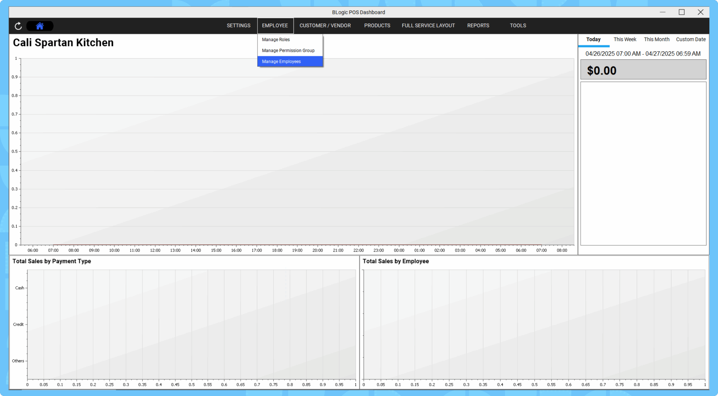This screenshot has width=718, height=396.
Task: Click the Cash axis label
Action: point(20,288)
